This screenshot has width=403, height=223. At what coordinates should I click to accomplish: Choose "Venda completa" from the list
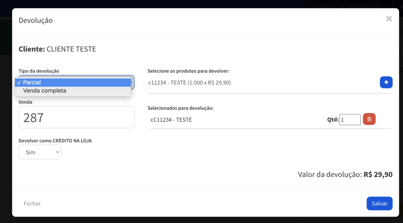tap(73, 91)
